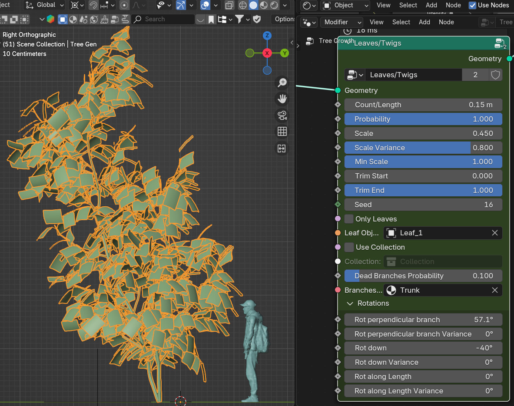Open object types visibility dropdown
Screen dimensions: 514x406
[x=164, y=5]
